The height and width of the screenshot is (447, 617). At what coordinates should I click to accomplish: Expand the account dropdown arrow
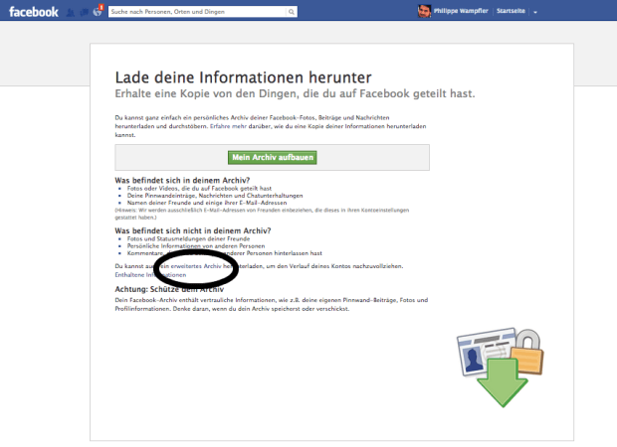point(535,12)
